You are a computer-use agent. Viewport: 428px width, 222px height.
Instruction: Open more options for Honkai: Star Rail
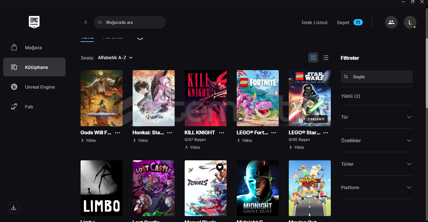[x=170, y=133]
